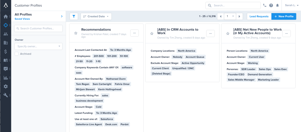The height and width of the screenshot is (132, 301).
Task: Click the SDR Leader persona tag
Action: 248,69
